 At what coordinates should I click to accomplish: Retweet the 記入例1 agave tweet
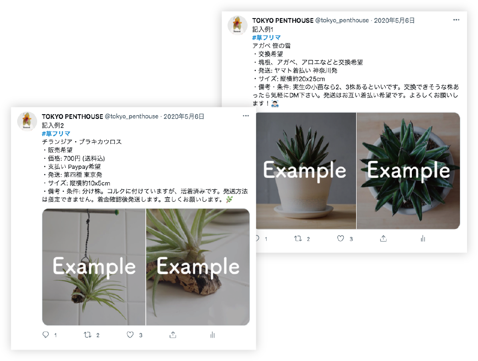pos(298,239)
